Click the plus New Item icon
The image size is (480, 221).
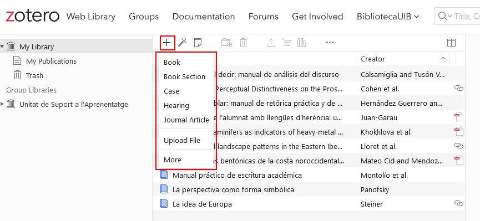pyautogui.click(x=167, y=43)
